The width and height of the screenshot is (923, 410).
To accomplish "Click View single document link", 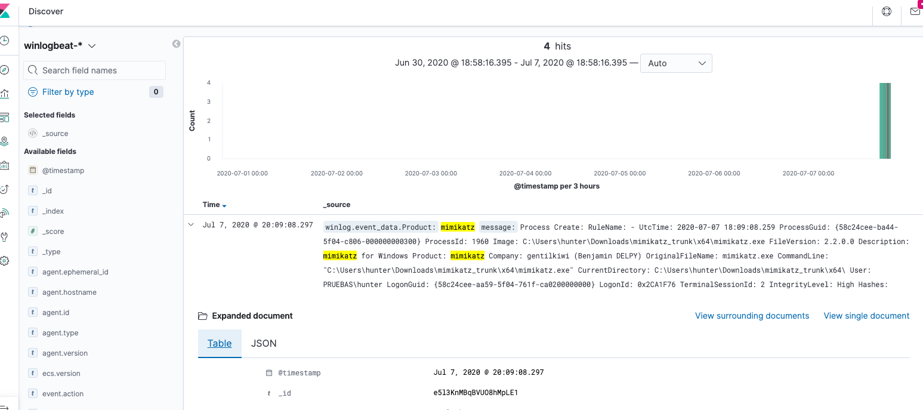I will [866, 316].
